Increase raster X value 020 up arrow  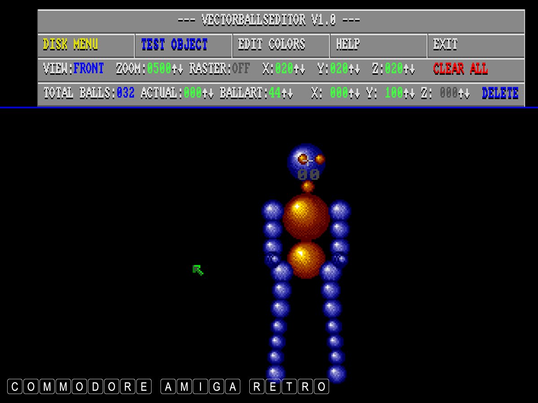(x=296, y=69)
